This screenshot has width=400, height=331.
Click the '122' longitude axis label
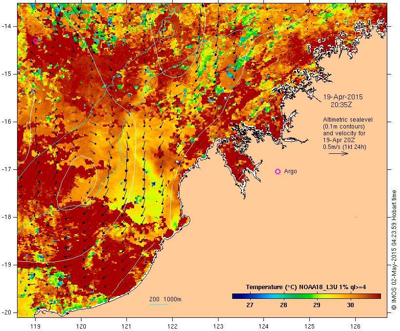pyautogui.click(x=173, y=326)
